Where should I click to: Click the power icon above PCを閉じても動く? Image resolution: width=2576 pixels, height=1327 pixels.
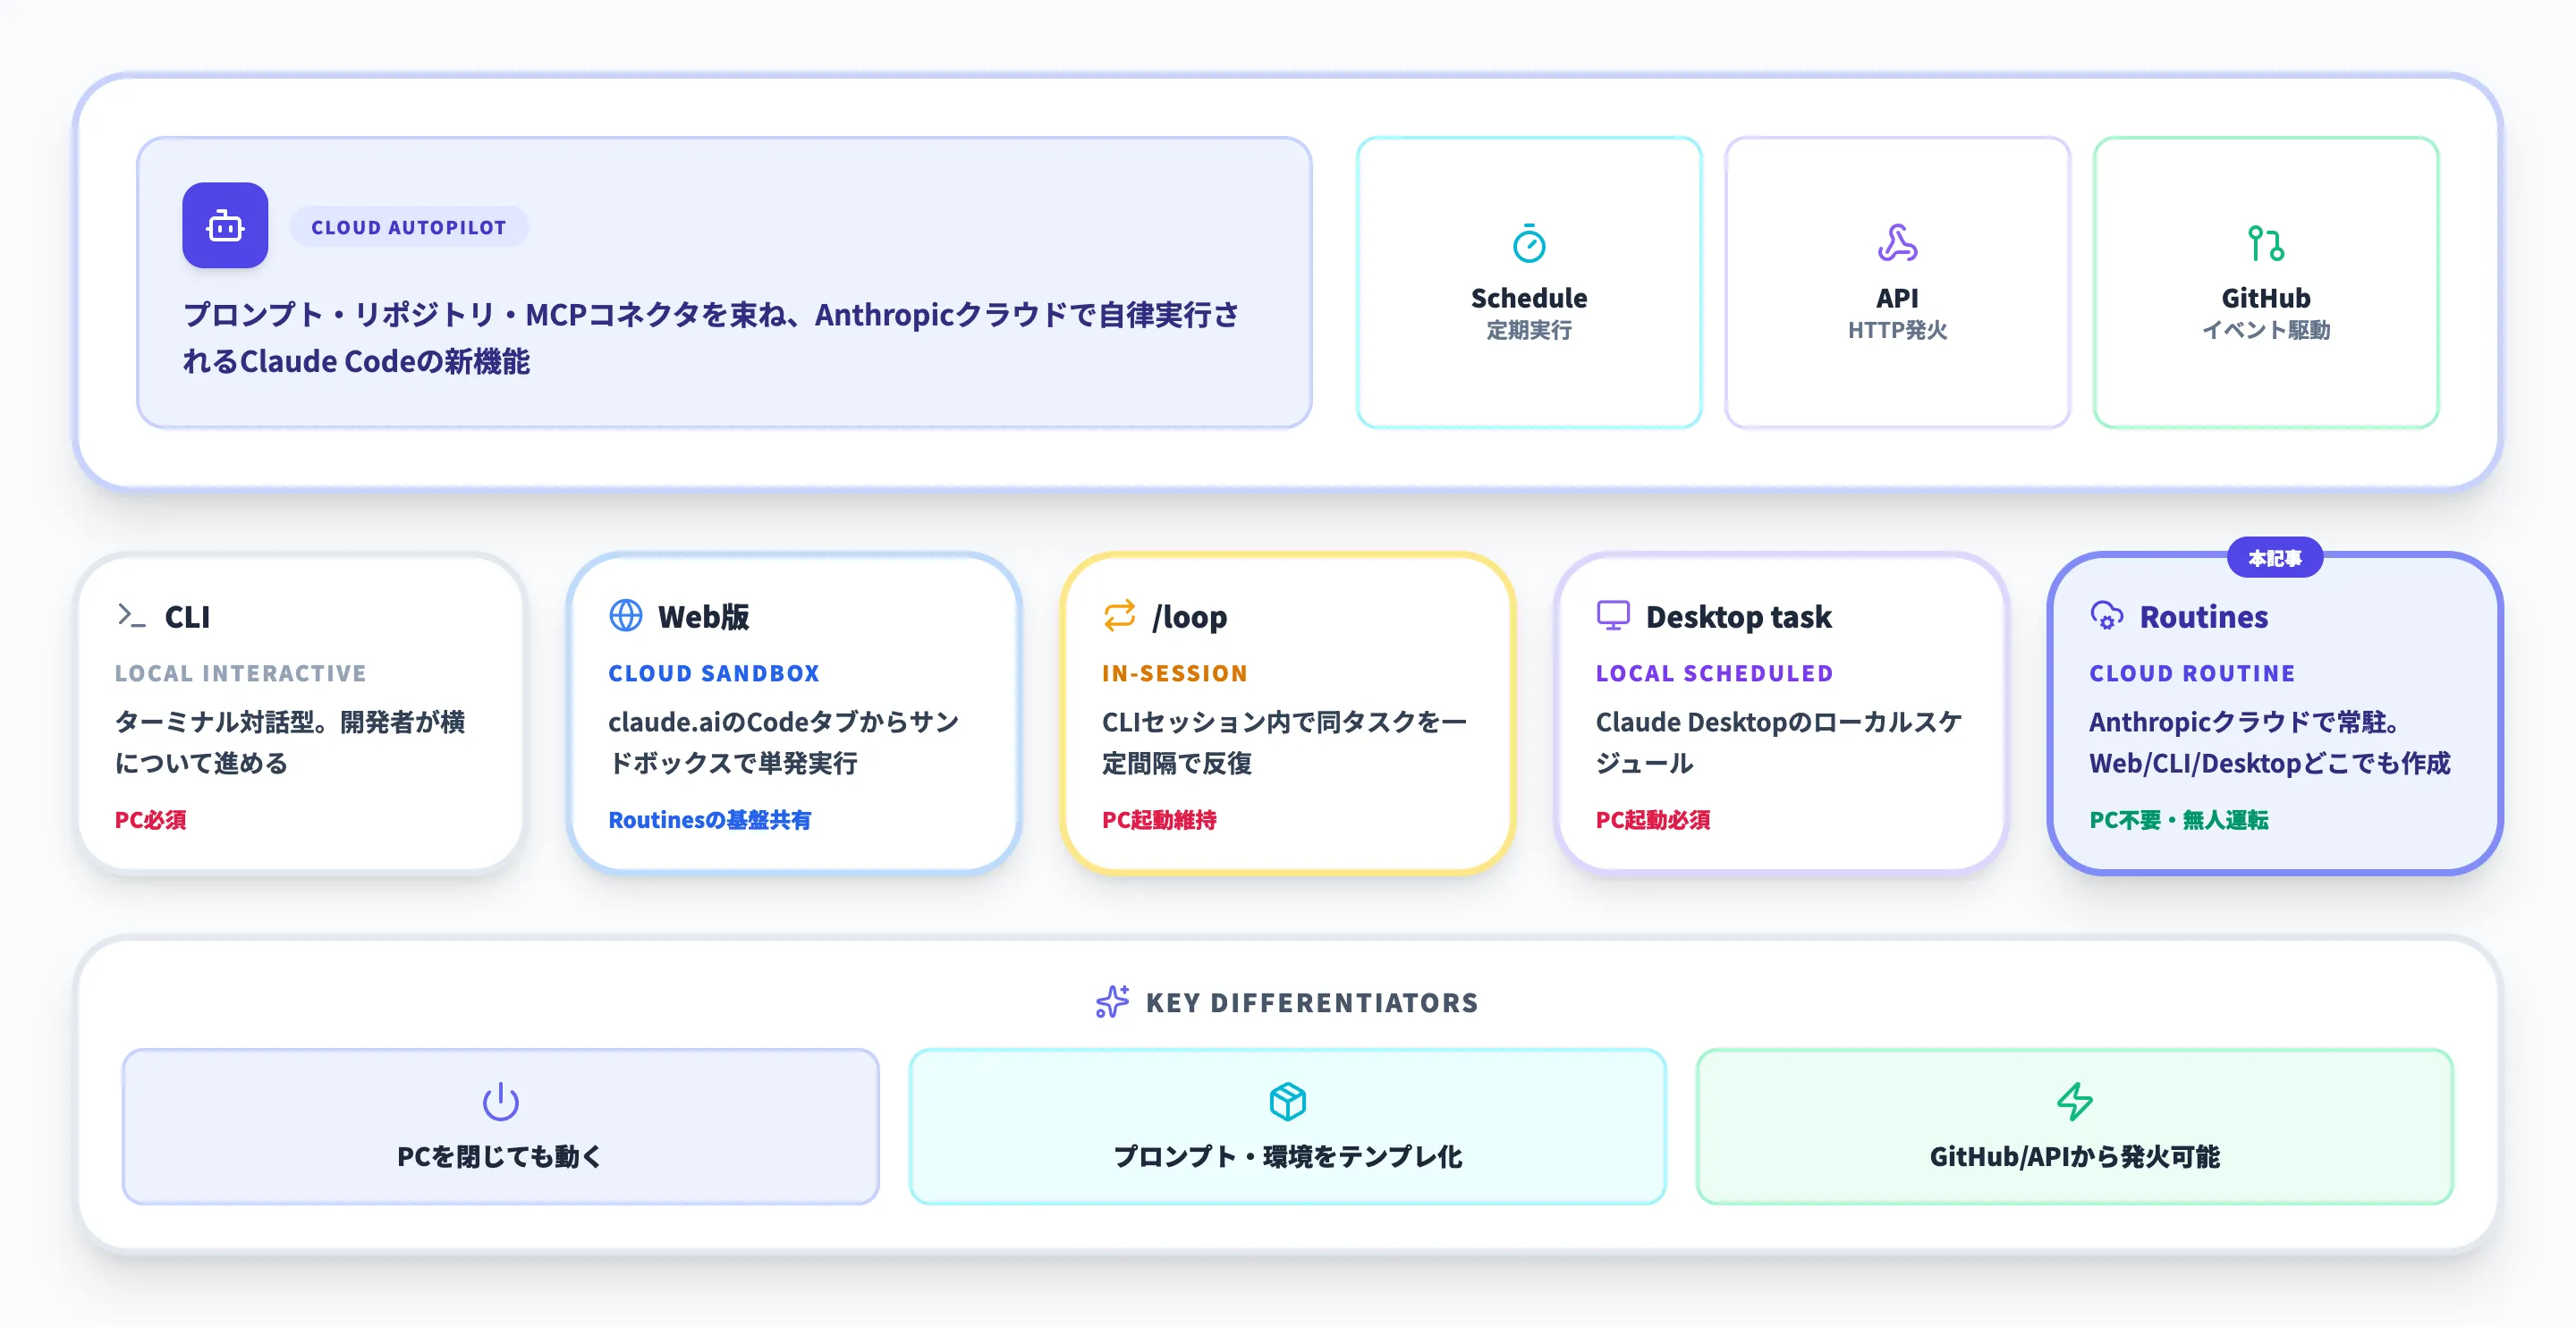(500, 1101)
